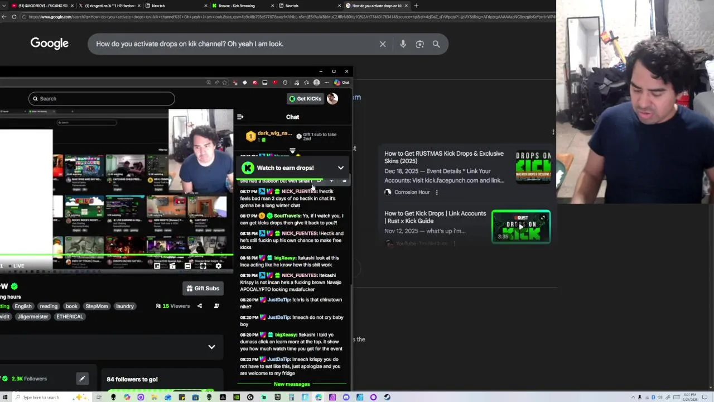The width and height of the screenshot is (714, 402).
Task: Open Steam from taskbar
Action: 387,398
